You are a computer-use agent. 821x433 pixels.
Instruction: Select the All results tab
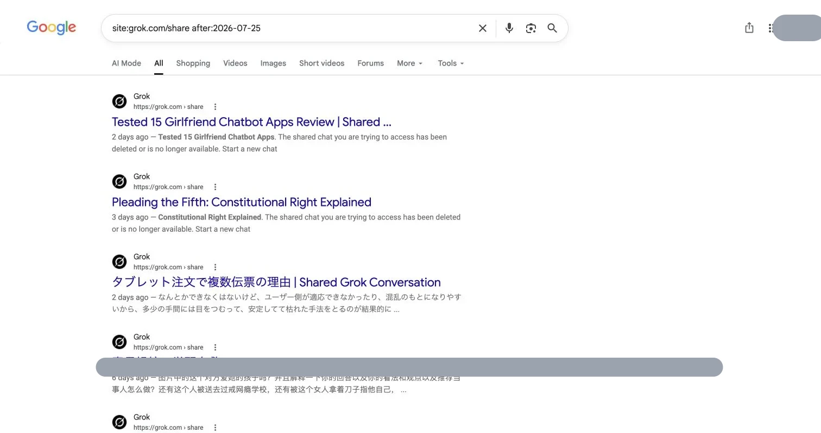(159, 63)
